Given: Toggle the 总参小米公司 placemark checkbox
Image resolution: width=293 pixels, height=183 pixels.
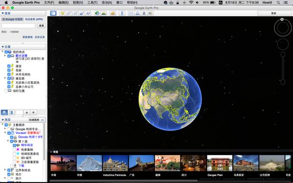Looking at the screenshot, I should 9,87.
